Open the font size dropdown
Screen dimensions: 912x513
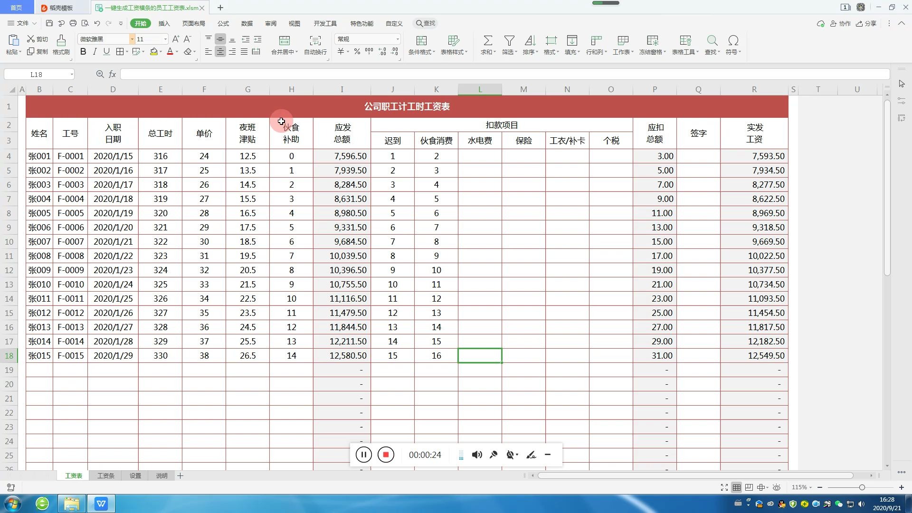(x=165, y=39)
